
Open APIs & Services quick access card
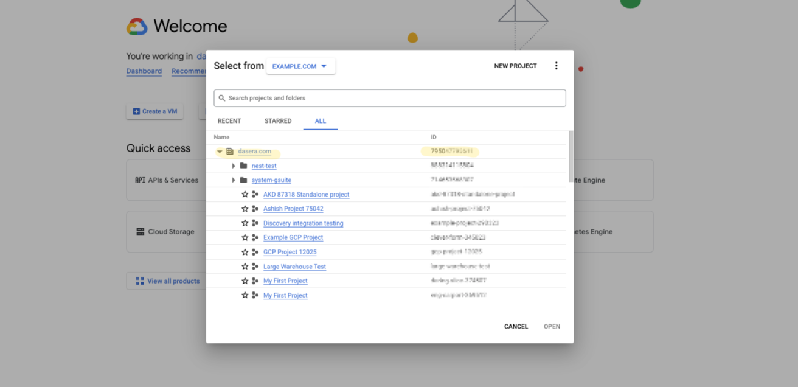point(166,180)
